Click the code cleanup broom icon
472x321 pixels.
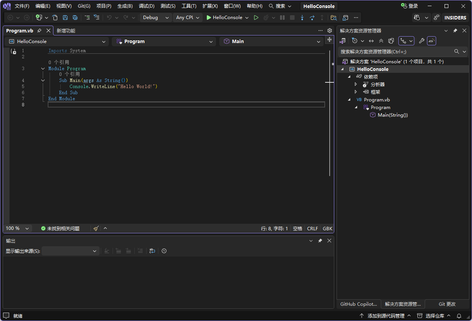coord(96,228)
